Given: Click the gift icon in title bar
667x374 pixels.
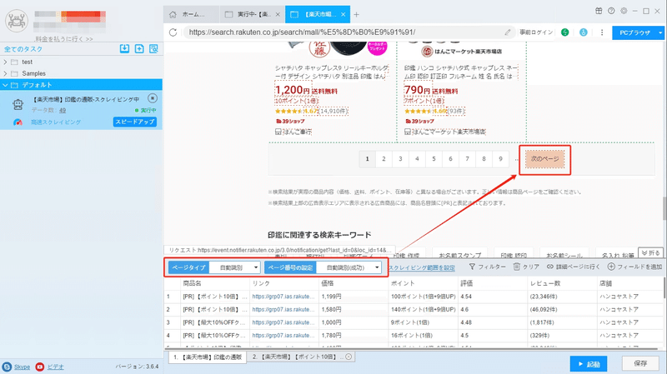Looking at the screenshot, I should 599,11.
